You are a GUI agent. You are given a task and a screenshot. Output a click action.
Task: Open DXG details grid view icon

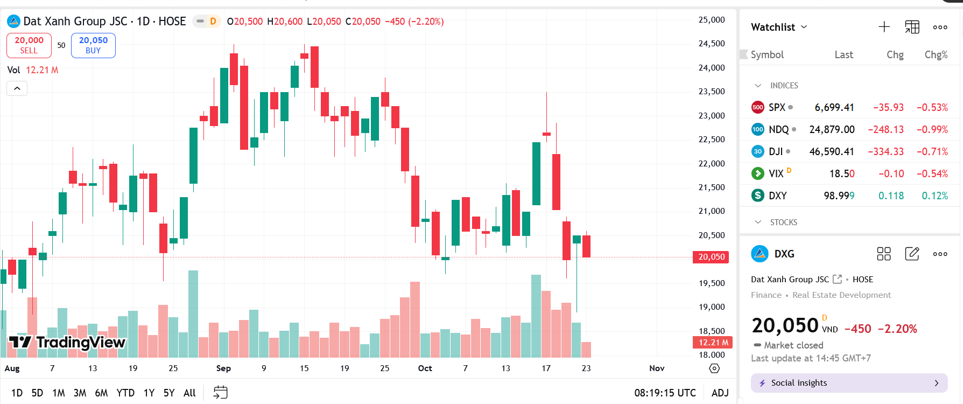(884, 254)
